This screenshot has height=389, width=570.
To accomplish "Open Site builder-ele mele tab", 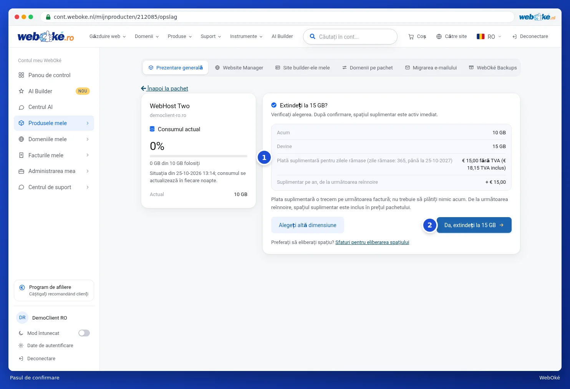I will tap(302, 68).
